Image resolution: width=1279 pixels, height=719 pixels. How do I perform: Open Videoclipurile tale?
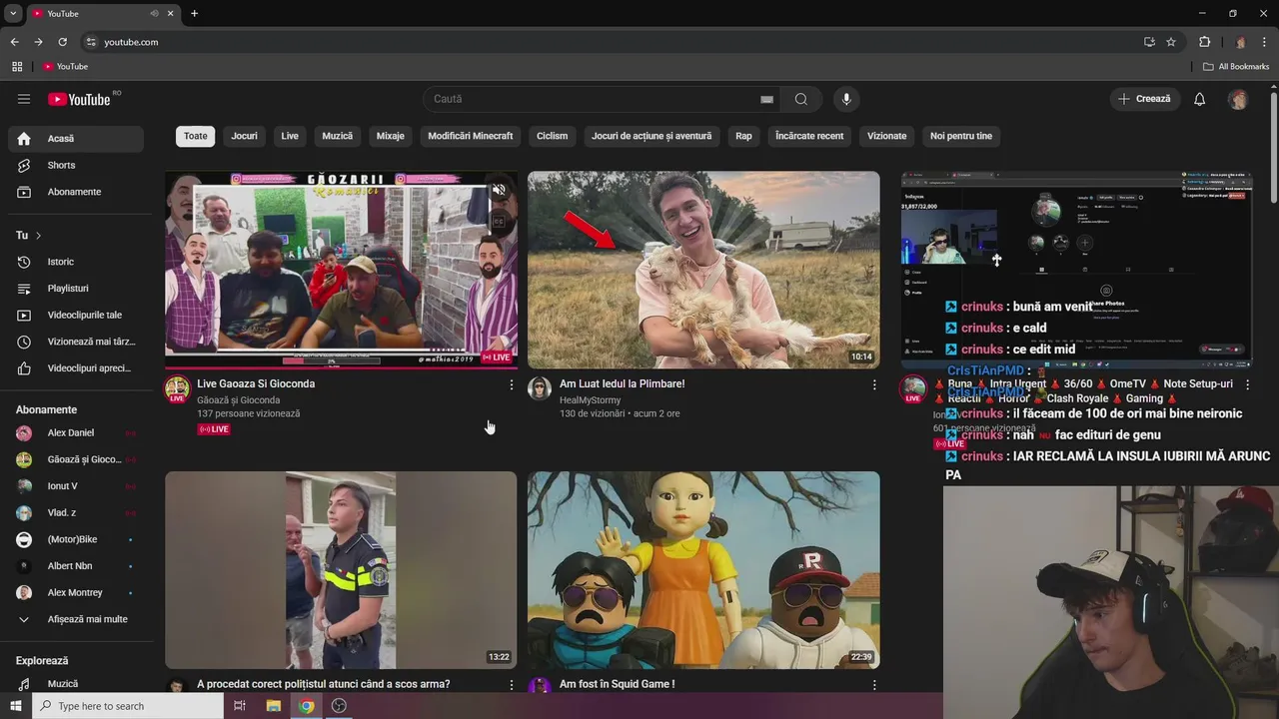pyautogui.click(x=76, y=315)
